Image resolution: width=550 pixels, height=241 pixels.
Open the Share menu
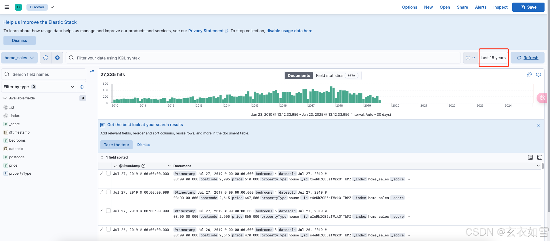[462, 7]
